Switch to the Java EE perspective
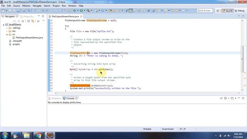Screen dimensions: 247x139 point(227,11)
